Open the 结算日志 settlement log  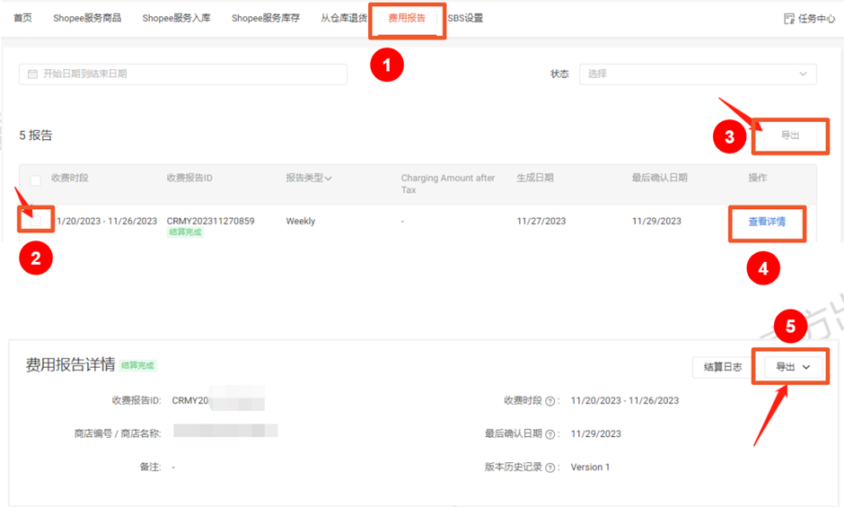(723, 367)
